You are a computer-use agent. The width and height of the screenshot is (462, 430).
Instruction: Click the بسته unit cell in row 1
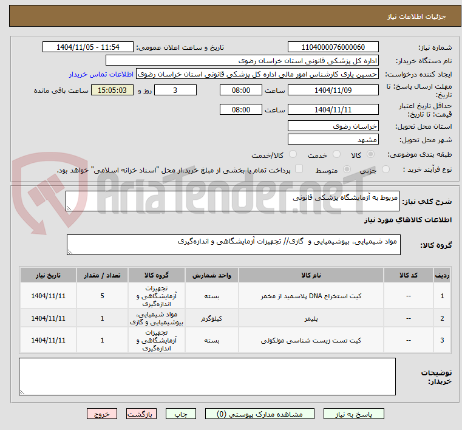(x=211, y=296)
